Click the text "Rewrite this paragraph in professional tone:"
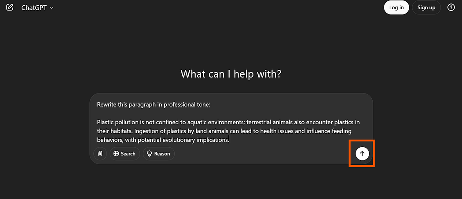The width and height of the screenshot is (462, 199). click(154, 105)
